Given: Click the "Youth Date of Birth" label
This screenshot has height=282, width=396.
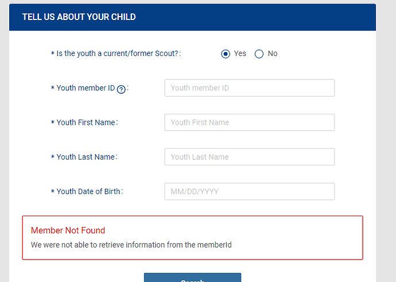Looking at the screenshot, I should point(88,192).
